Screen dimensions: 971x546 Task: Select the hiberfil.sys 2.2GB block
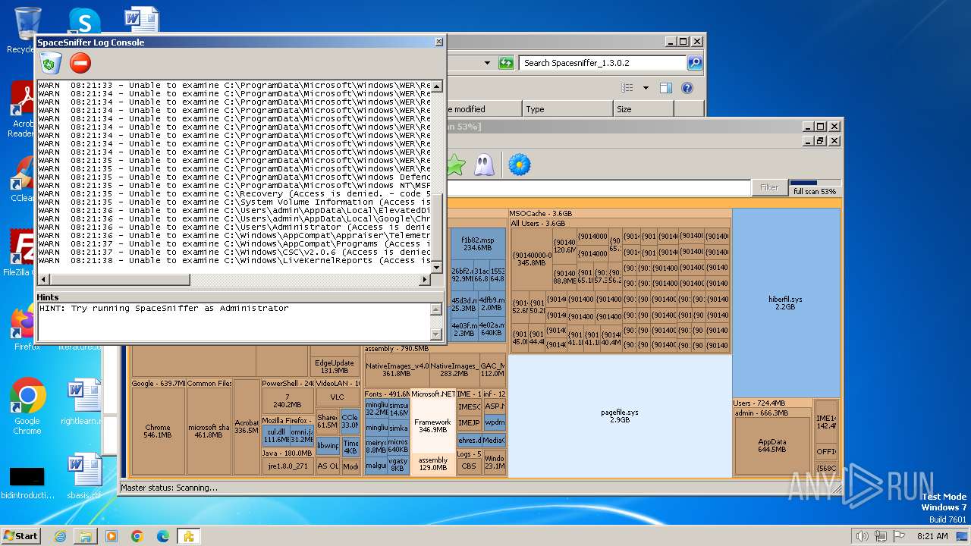[786, 303]
